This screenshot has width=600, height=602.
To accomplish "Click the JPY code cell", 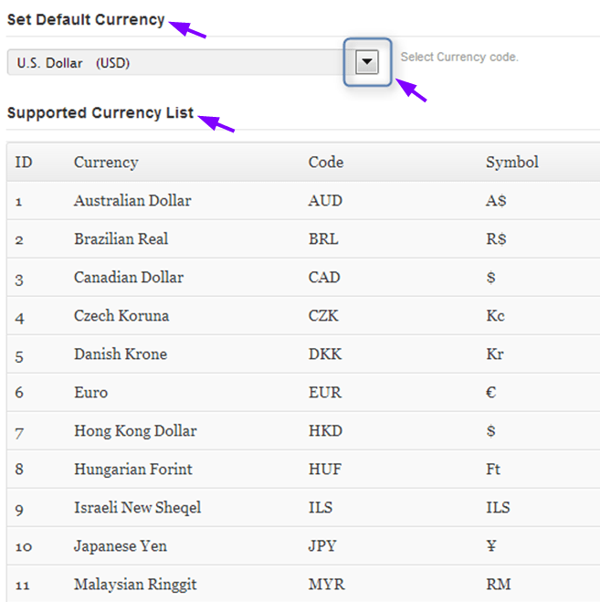I will pos(322,546).
